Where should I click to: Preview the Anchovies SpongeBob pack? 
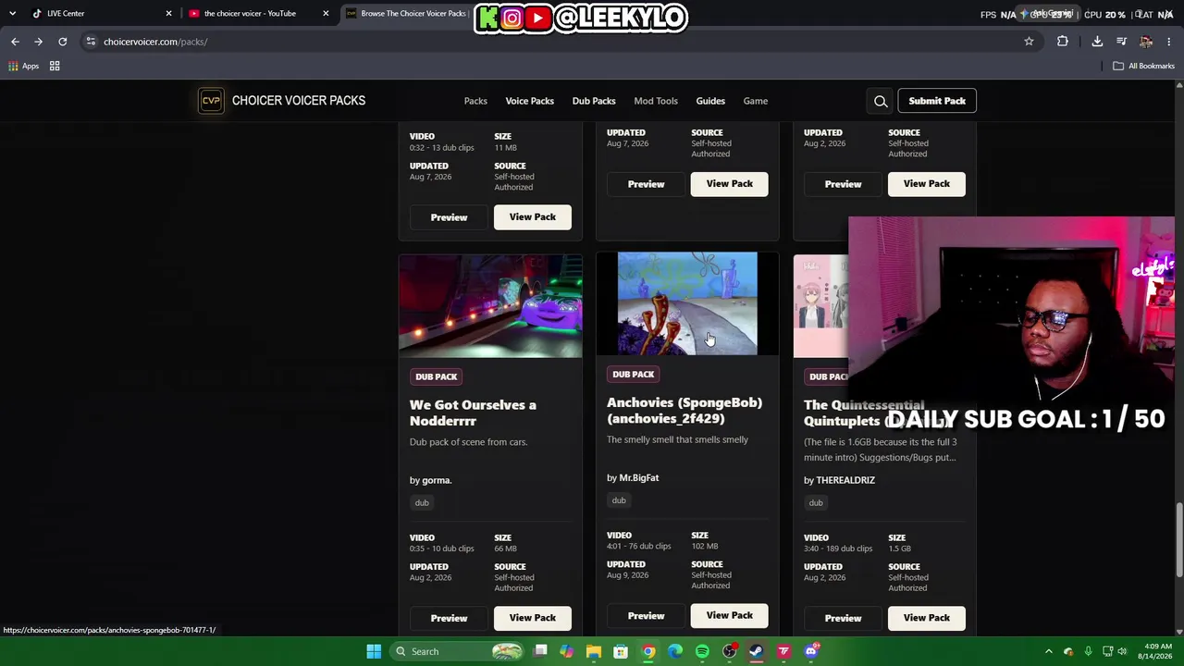tap(646, 616)
